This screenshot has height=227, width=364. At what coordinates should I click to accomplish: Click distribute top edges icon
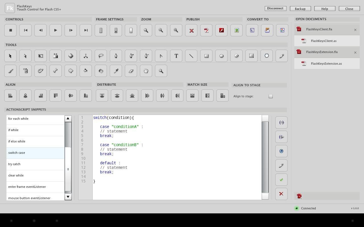click(x=102, y=96)
